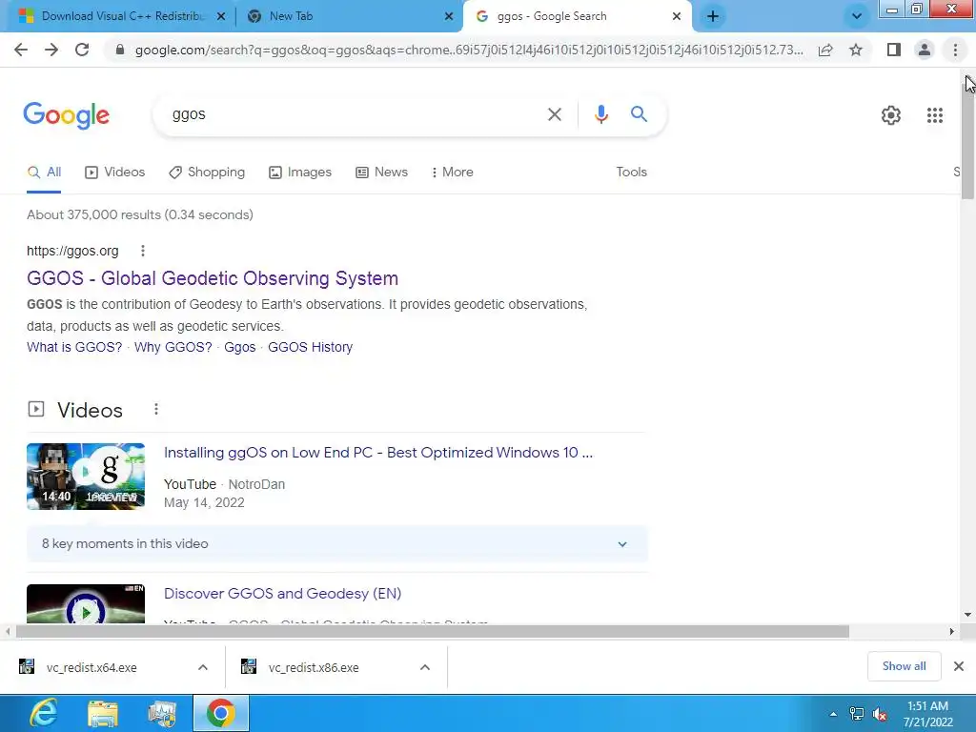Click the Chrome taskbar icon
976x732 pixels.
coord(221,713)
